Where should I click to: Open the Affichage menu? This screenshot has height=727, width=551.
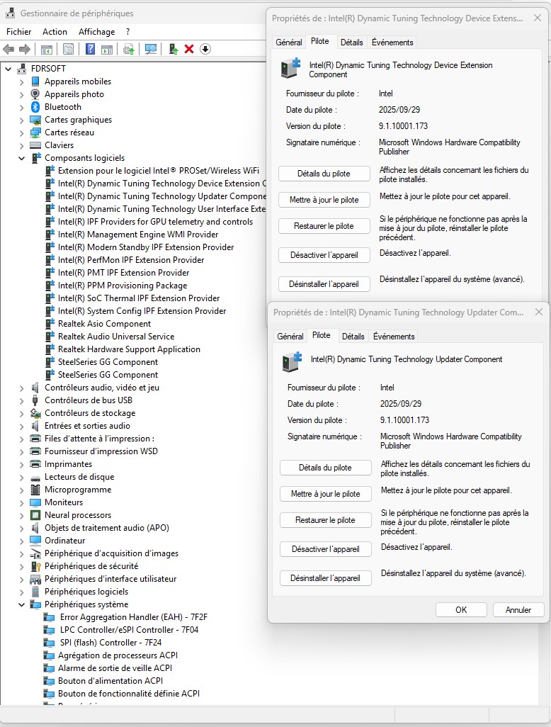point(96,32)
